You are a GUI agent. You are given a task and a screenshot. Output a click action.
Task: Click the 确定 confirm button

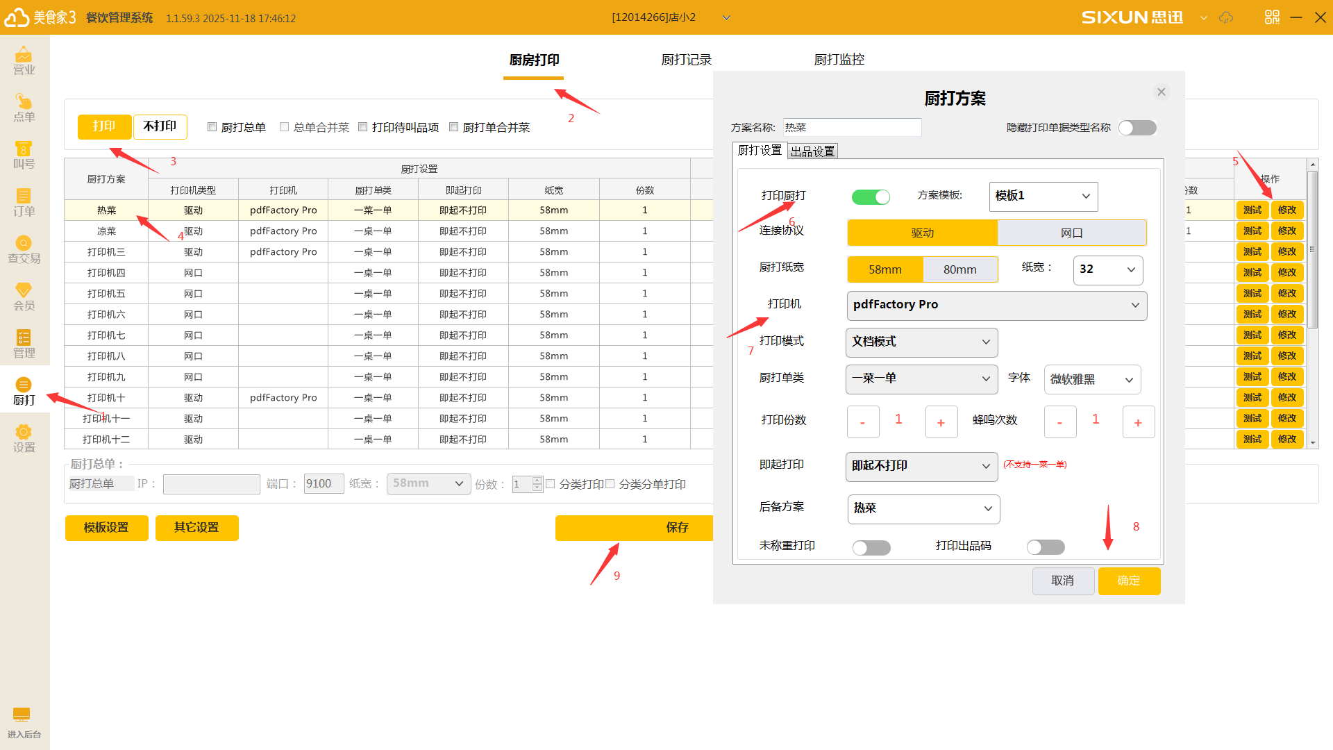click(1128, 581)
